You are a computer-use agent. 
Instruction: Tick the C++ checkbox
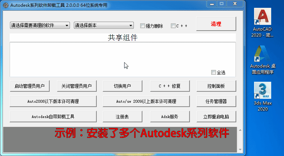[173, 26]
